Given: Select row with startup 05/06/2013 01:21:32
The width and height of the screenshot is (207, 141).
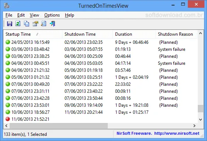Looking at the screenshot, I should (x=101, y=77).
